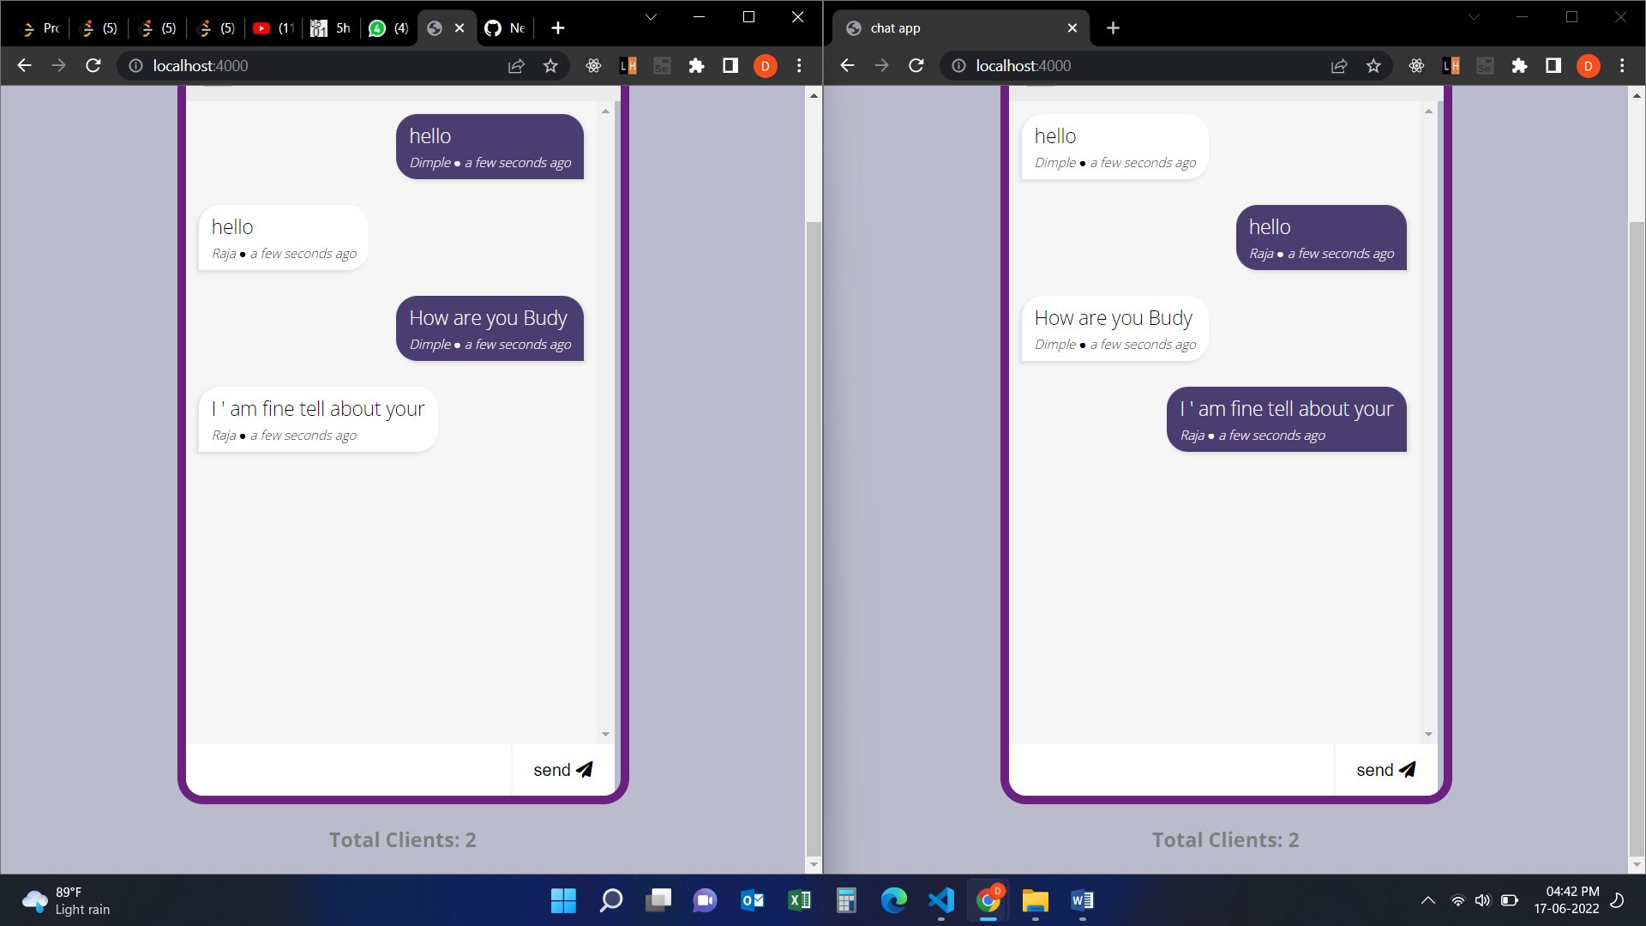Open the React Developer Tools extension
The width and height of the screenshot is (1646, 926).
click(x=592, y=65)
